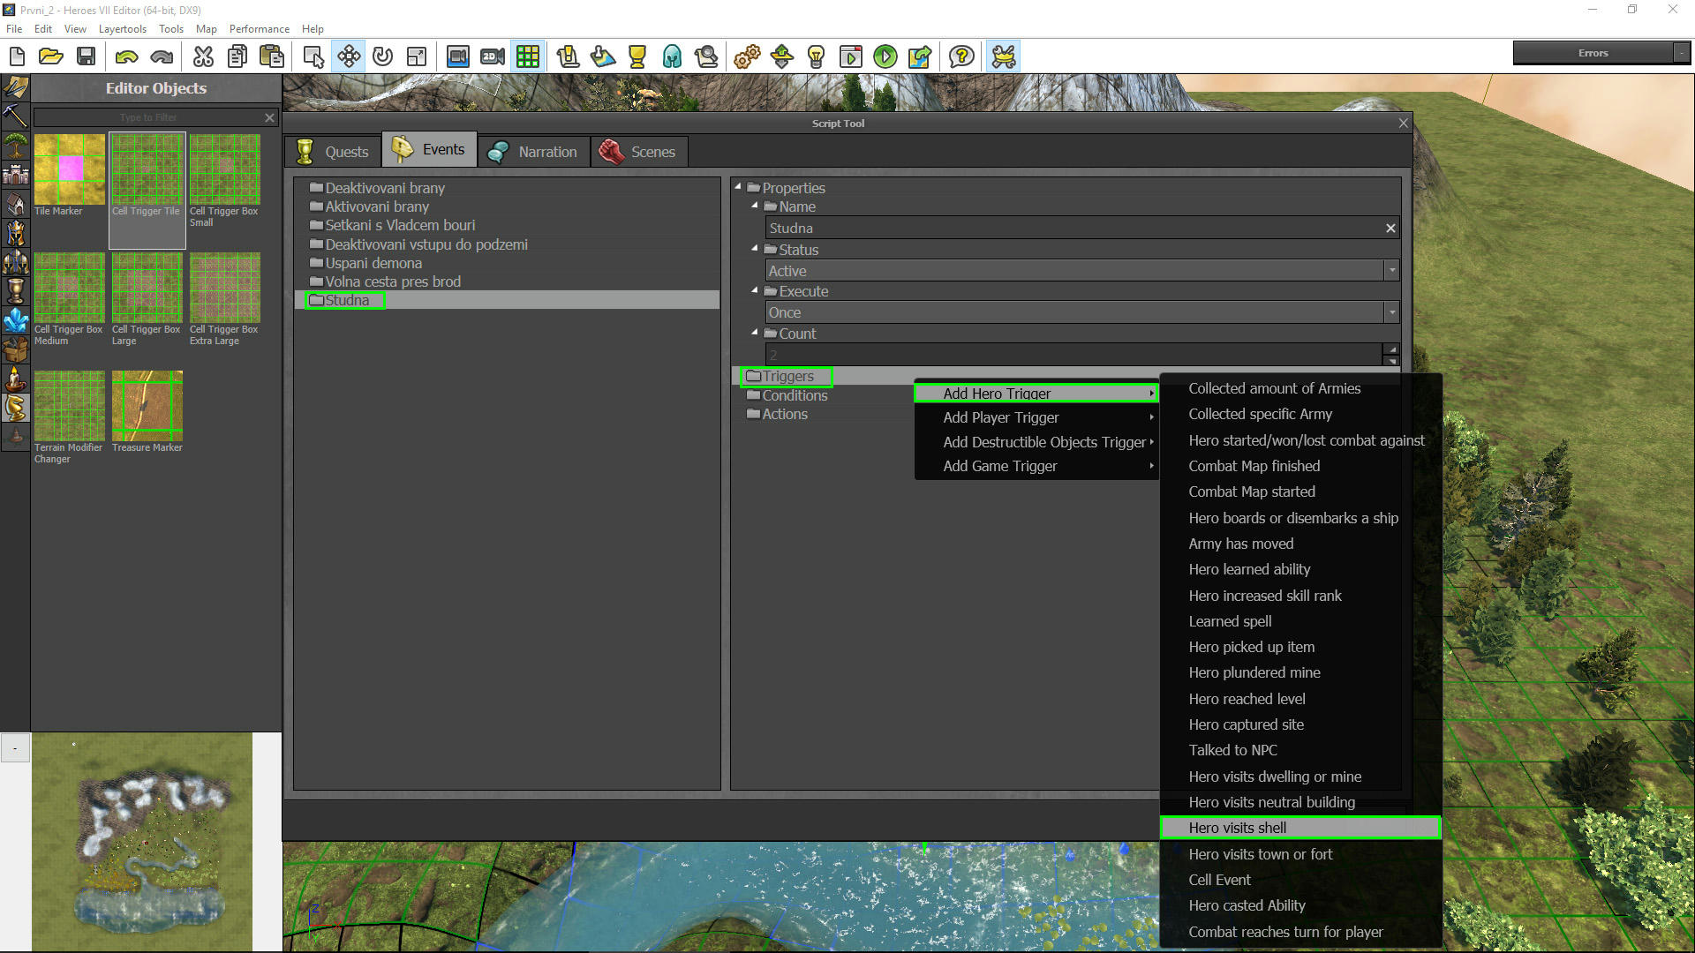
Task: Open the golden trophy objectives icon
Action: point(637,57)
